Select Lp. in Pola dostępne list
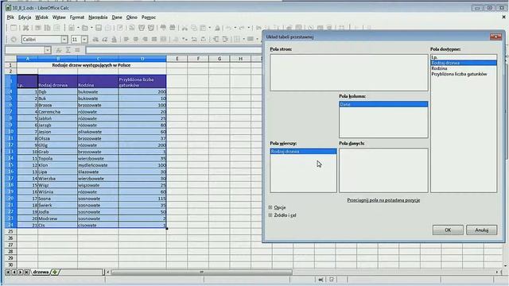This screenshot has width=509, height=286. (464, 57)
